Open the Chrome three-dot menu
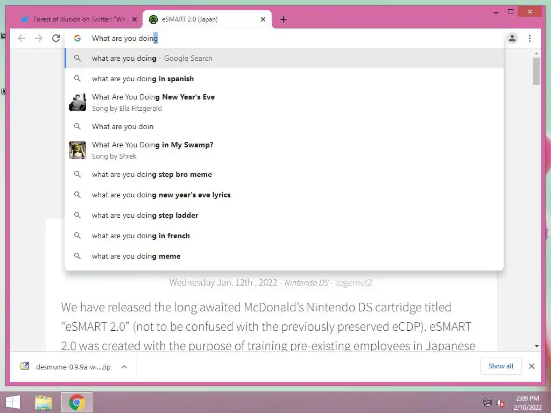Screen dimensions: 551x413 [529, 38]
